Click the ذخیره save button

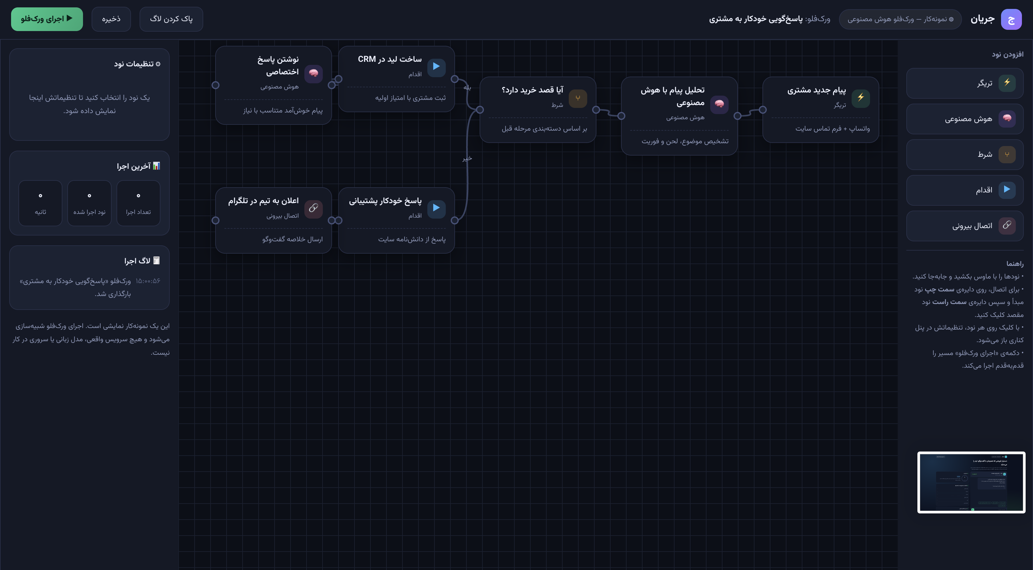[x=111, y=19]
